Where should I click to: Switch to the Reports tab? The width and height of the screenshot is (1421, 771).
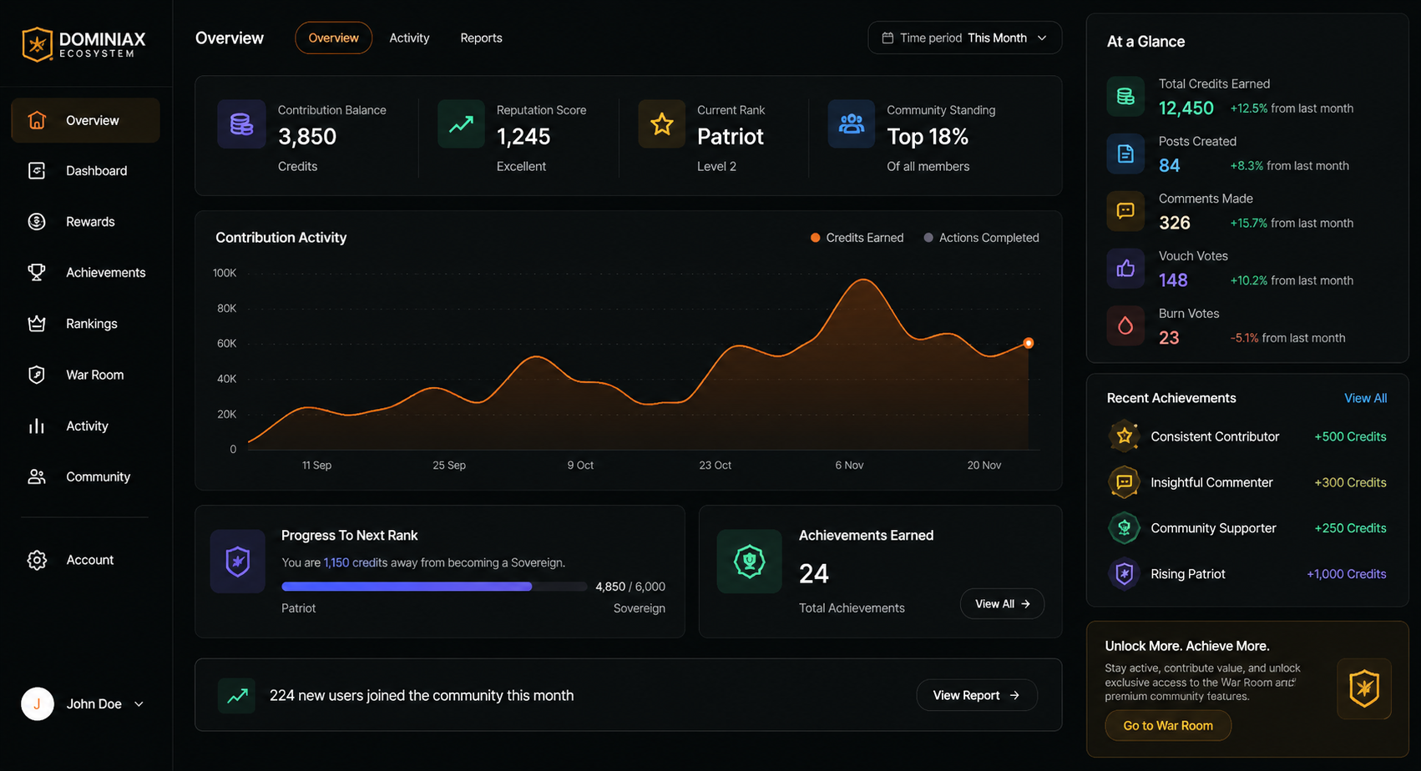482,38
